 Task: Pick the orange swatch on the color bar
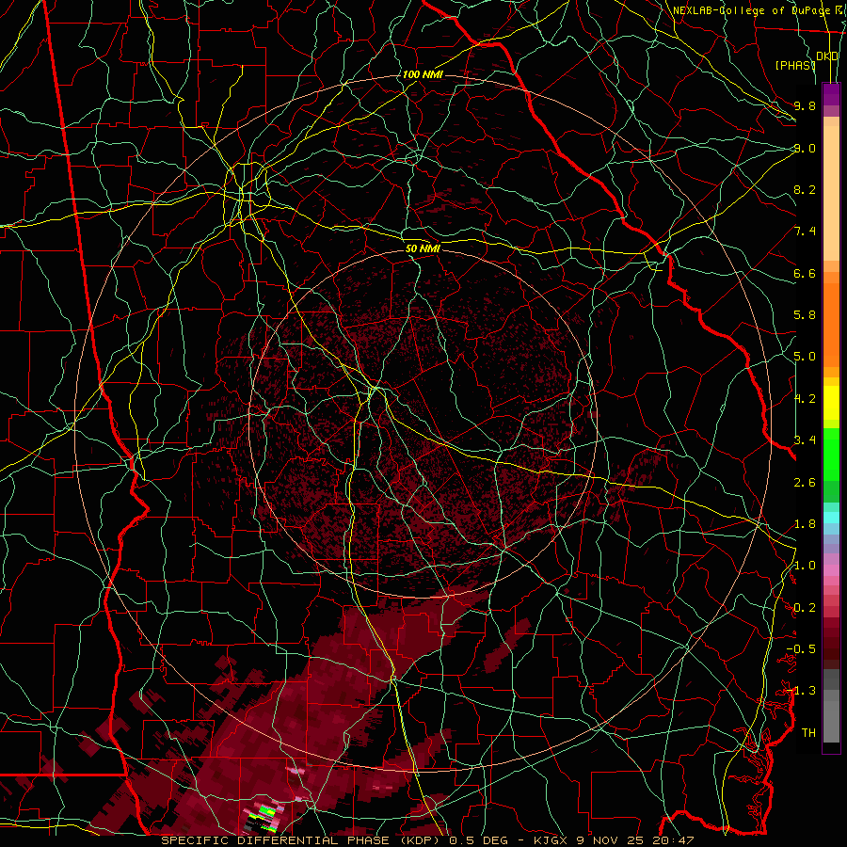coord(831,324)
